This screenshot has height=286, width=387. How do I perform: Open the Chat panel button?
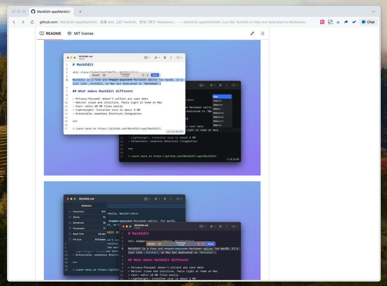[x=368, y=22]
